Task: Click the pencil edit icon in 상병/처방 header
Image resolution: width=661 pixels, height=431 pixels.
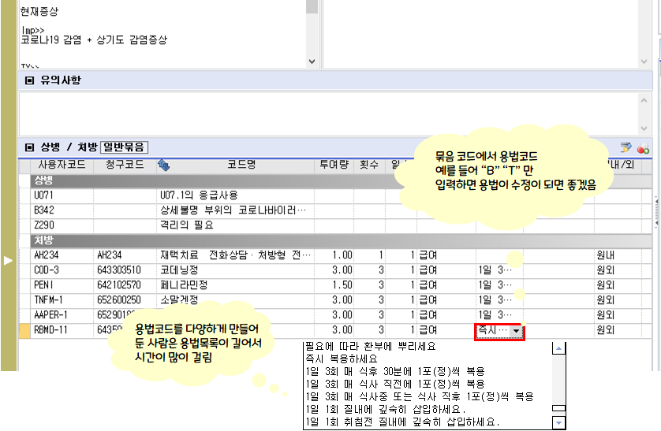Action: 626,147
